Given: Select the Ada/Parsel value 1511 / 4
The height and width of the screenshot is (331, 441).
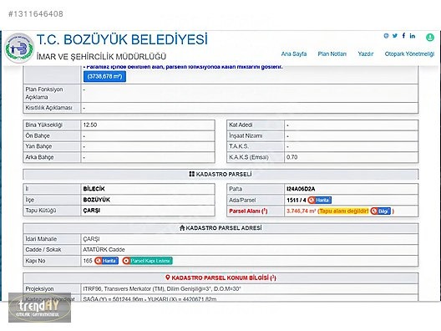Looking at the screenshot, I should point(297,200).
